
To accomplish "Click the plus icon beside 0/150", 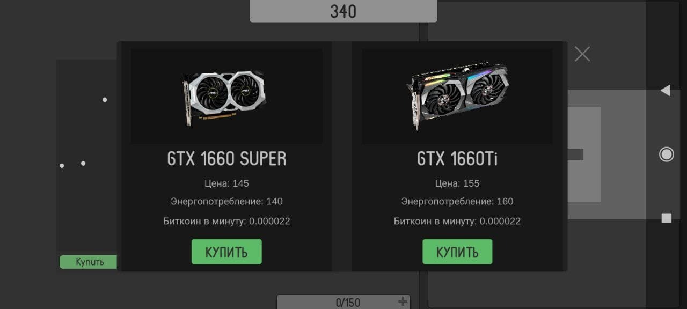I will click(x=403, y=302).
